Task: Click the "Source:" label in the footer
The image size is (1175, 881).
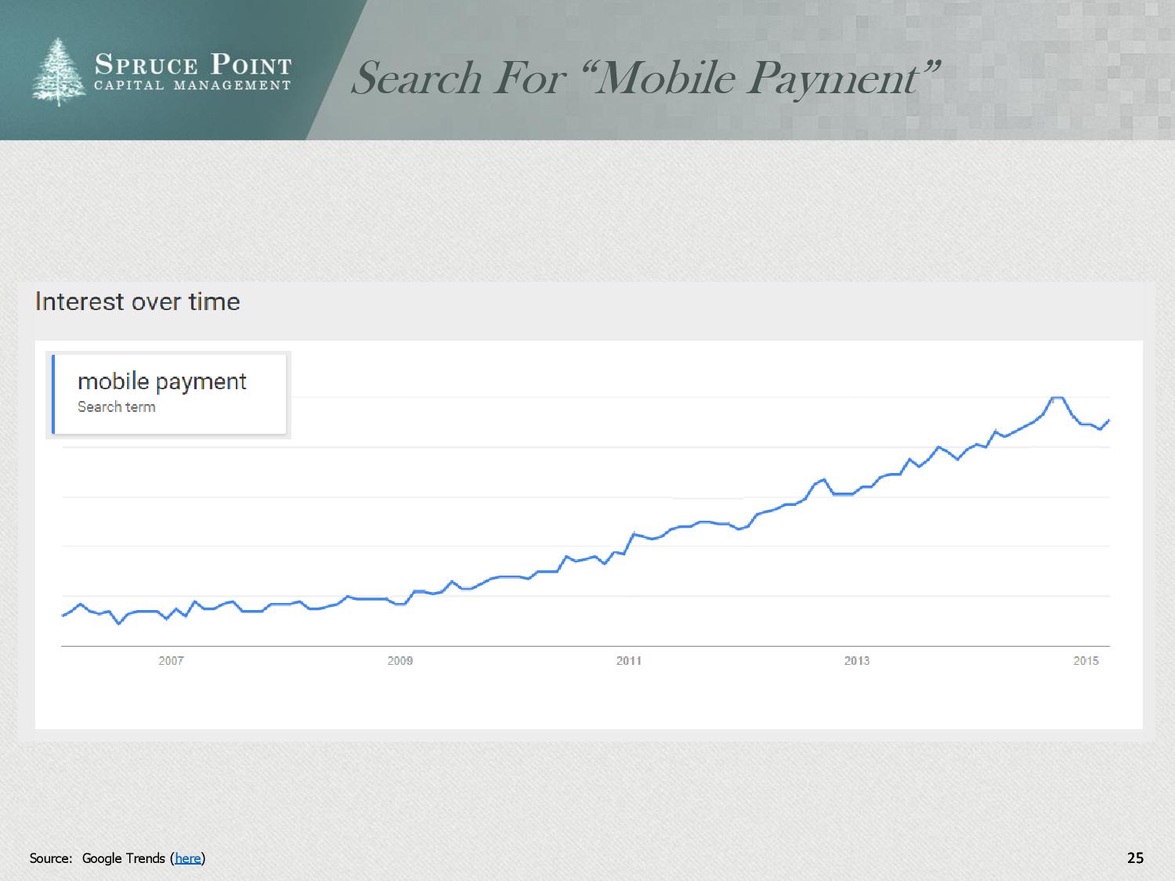Action: 51,858
